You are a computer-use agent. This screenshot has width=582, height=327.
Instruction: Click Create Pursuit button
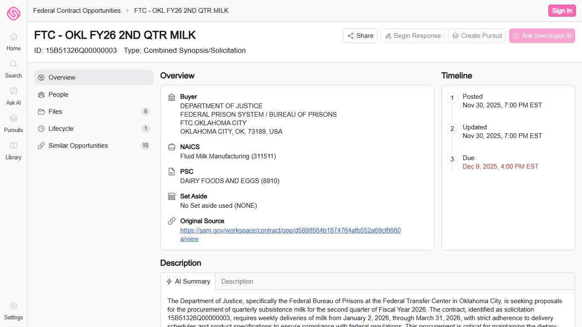click(477, 36)
